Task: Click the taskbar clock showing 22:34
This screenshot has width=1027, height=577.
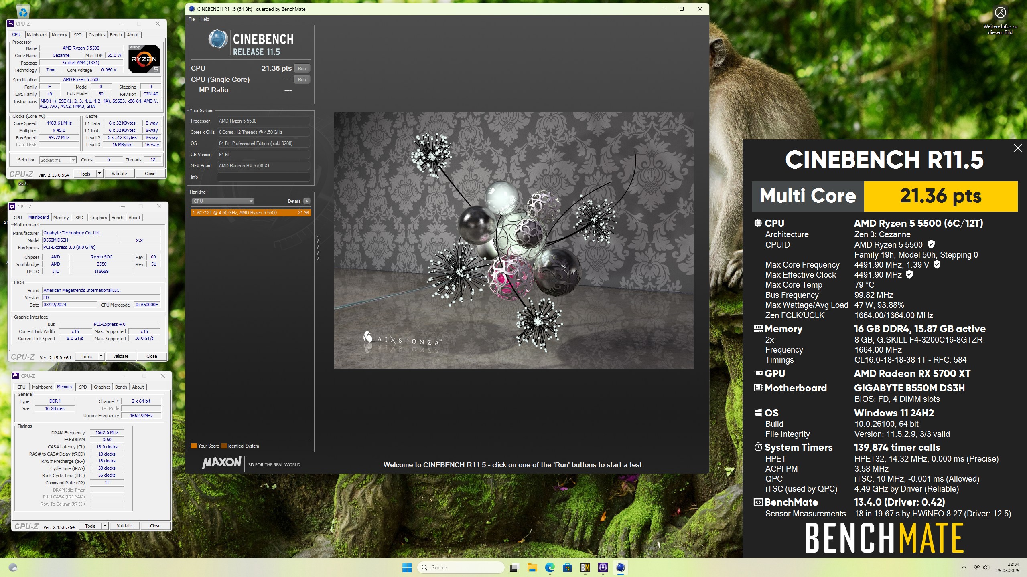Action: point(1007,567)
